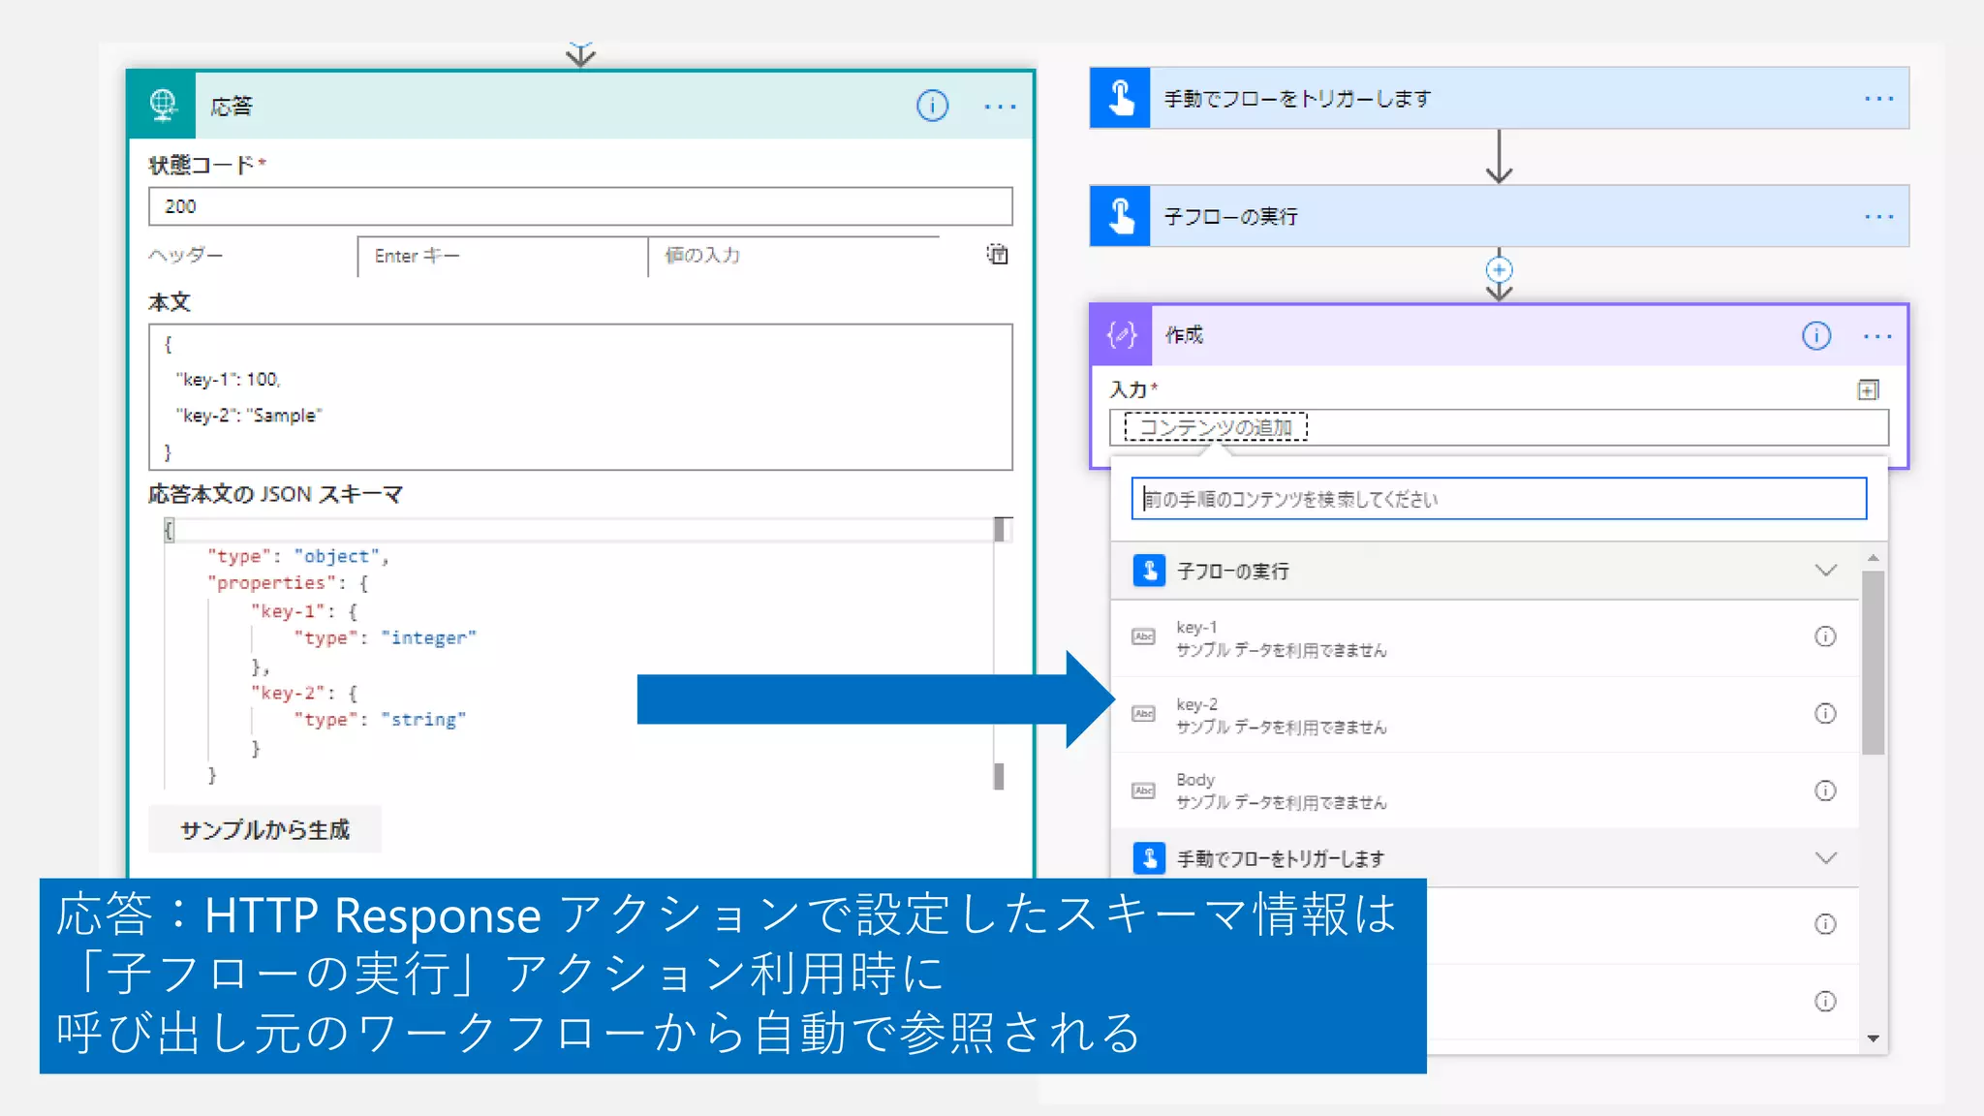The width and height of the screenshot is (1984, 1116).
Task: Open info for the 応答 action
Action: click(932, 106)
